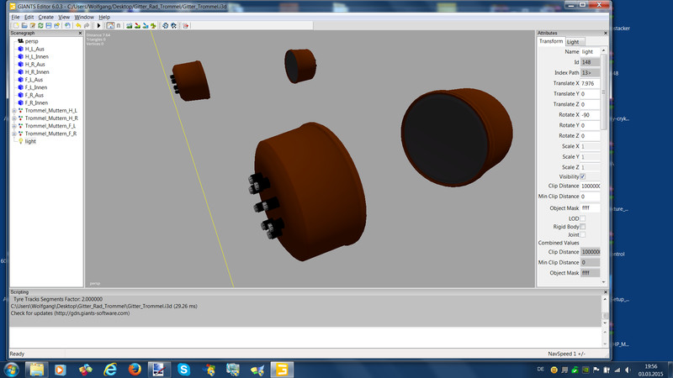Click the persp camera icon in Scenegraph
673x378 pixels.
point(20,40)
